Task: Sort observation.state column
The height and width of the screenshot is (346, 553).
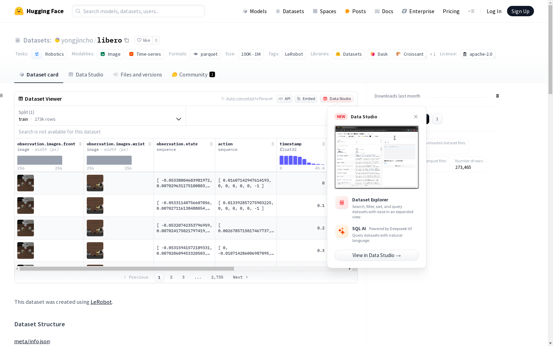Action: 211,144
